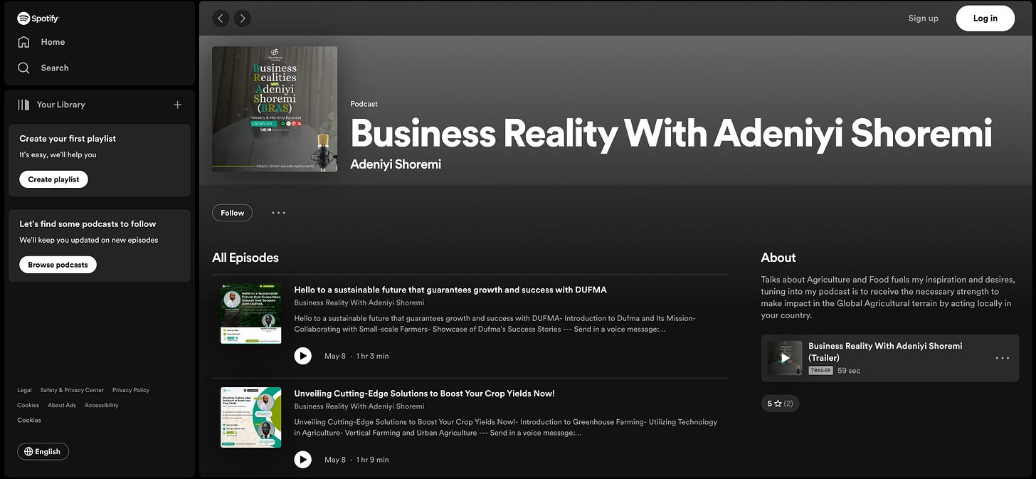This screenshot has width=1036, height=479.
Task: Open Unveiling Cutting-Edge Solutions episode title
Action: coord(424,394)
